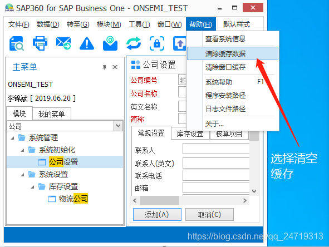Select 清除缓存数据 from help menu
The image size is (329, 247).
233,53
